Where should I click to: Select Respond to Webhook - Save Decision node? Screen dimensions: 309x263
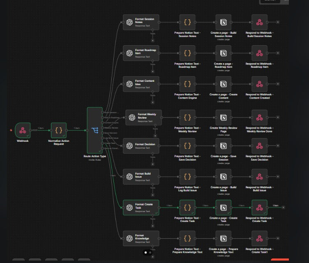pos(260,146)
